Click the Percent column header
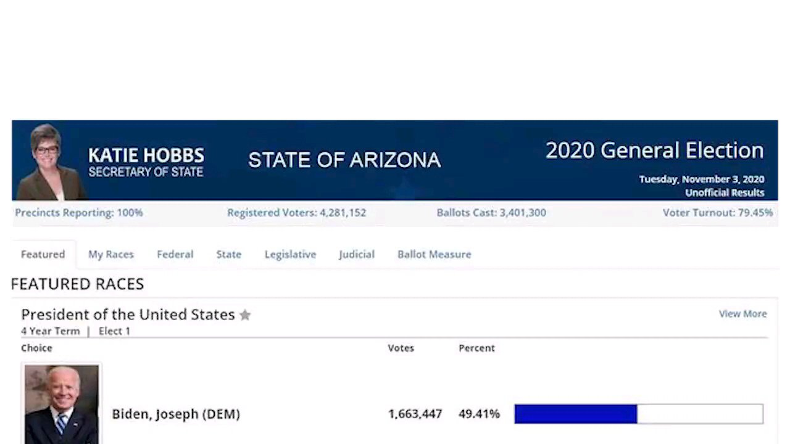Viewport: 790px width, 444px height. pyautogui.click(x=476, y=348)
